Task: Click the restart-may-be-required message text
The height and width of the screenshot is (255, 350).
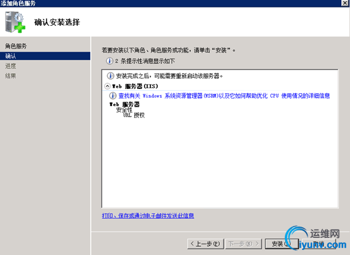Action: click(169, 76)
